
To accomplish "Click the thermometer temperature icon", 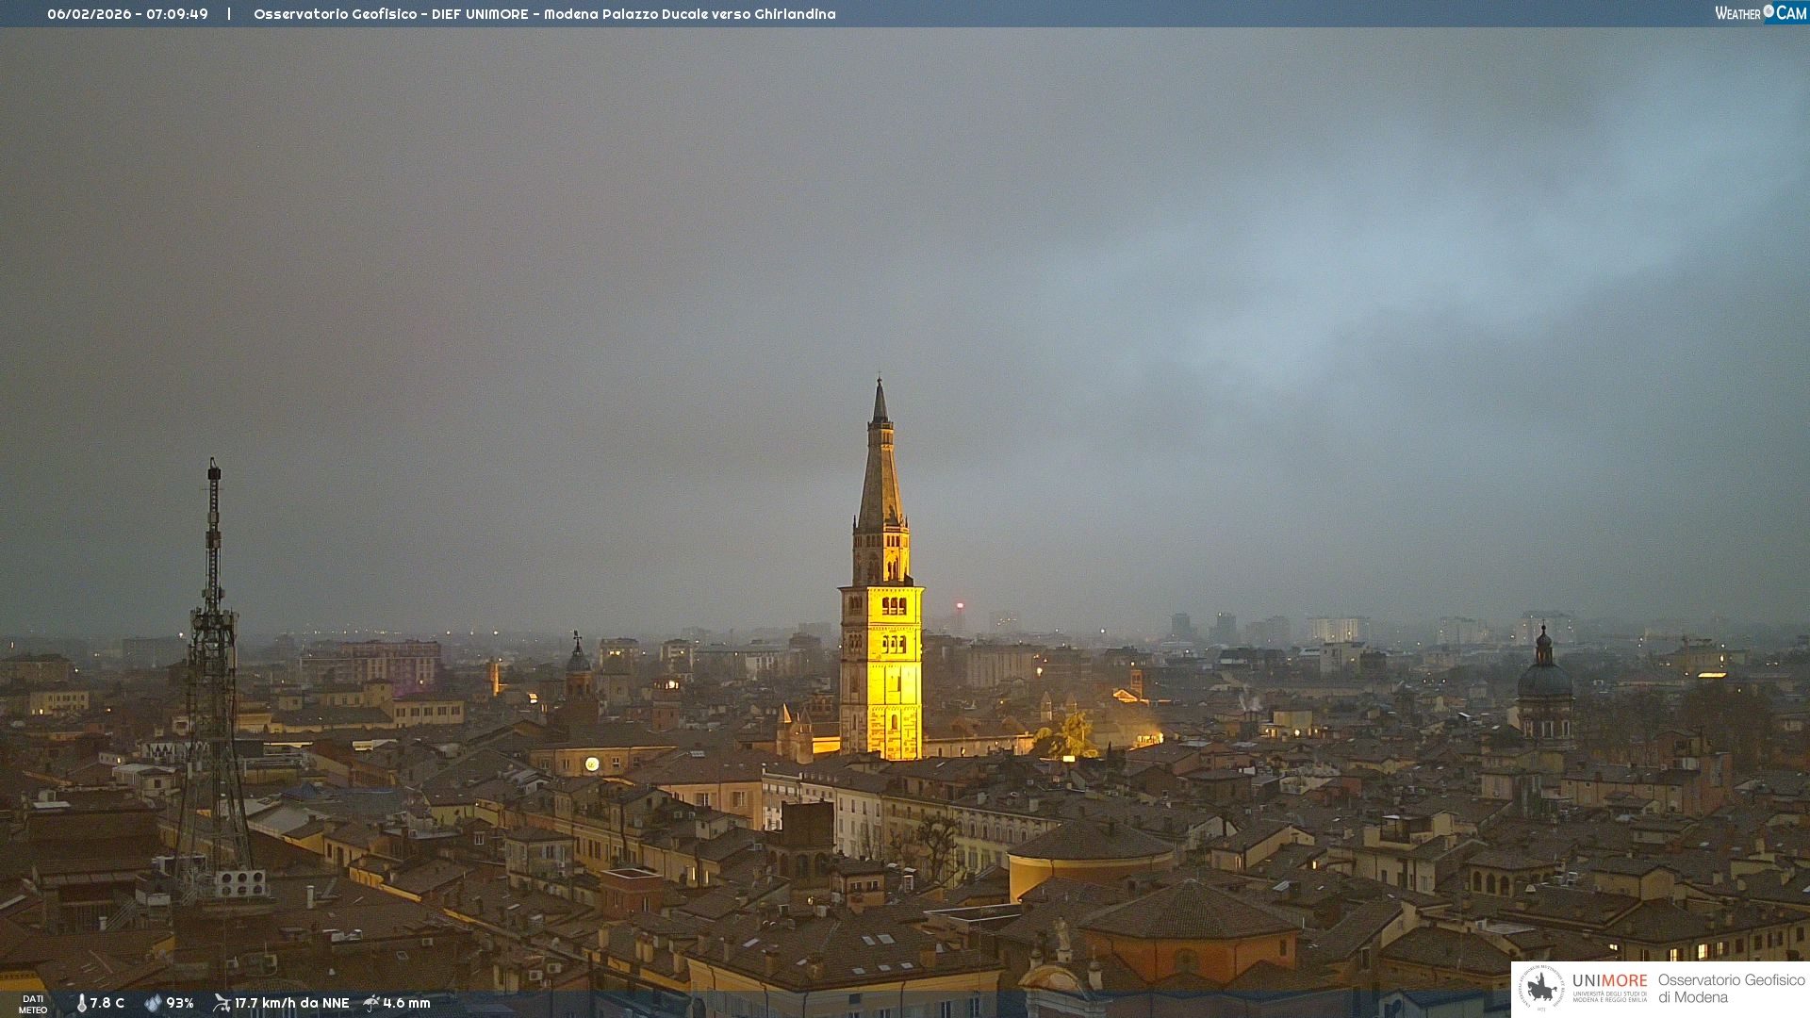I will [x=81, y=1003].
